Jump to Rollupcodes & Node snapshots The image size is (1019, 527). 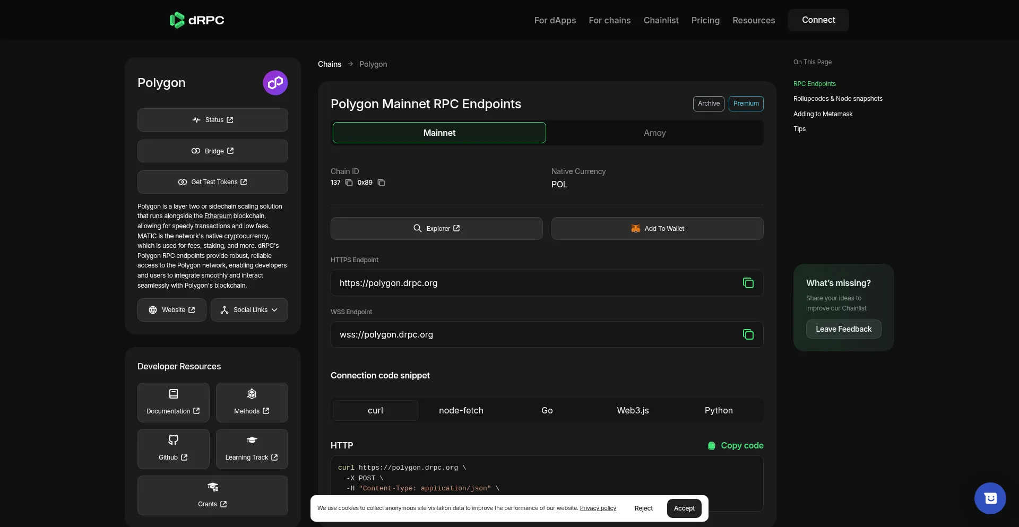[838, 99]
